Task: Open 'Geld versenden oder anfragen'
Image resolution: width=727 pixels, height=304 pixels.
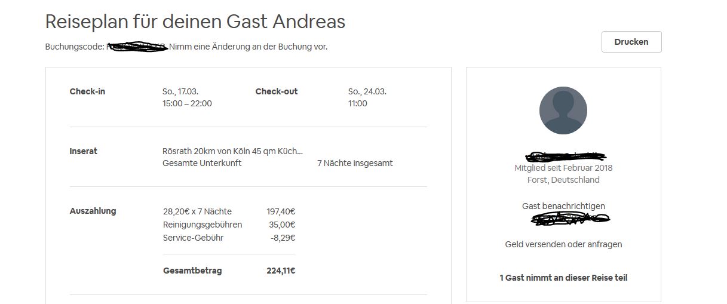Action: [x=563, y=244]
